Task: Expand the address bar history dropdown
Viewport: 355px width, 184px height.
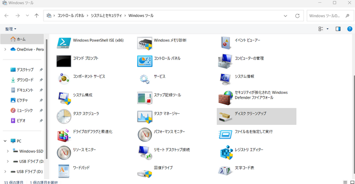Action: point(285,16)
